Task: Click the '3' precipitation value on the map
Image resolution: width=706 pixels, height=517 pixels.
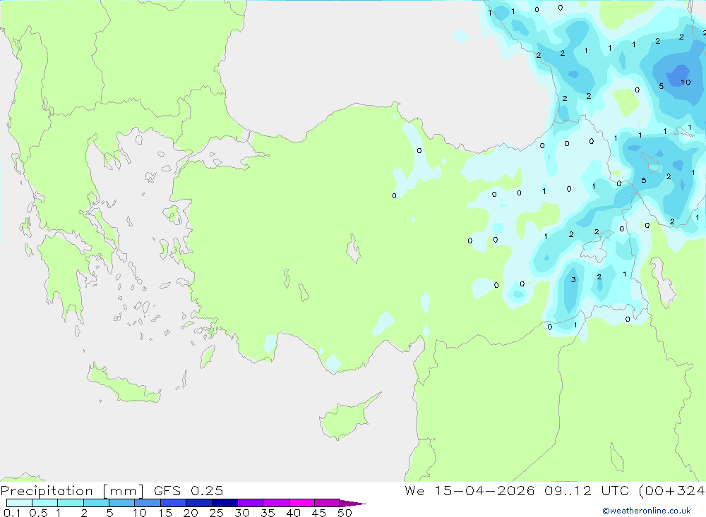Action: coord(573,279)
